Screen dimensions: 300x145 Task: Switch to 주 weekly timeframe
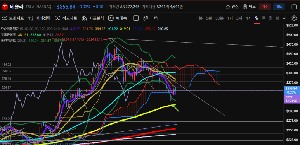click(264, 18)
